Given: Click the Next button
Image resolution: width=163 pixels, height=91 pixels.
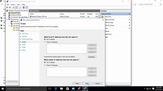Looking at the screenshot, I should point(87,83).
